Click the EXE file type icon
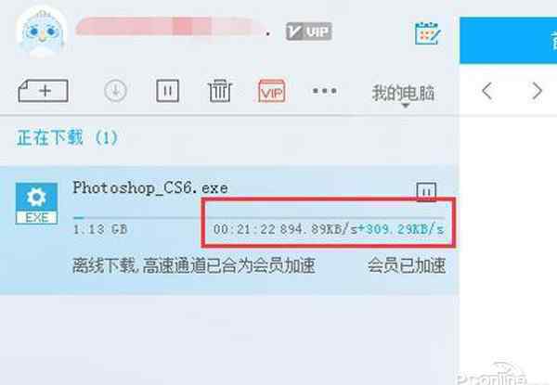Image resolution: width=557 pixels, height=385 pixels. click(x=36, y=203)
